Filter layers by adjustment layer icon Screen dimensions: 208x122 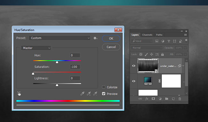[x=163, y=41]
